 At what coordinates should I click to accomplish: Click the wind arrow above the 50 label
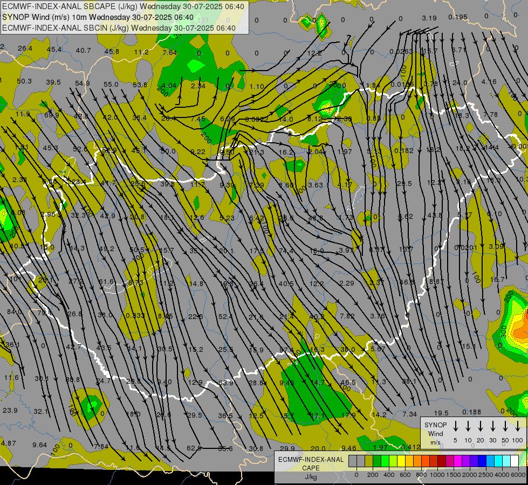tap(505, 426)
